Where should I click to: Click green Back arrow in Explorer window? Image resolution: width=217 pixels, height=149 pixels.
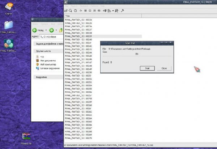(34, 30)
